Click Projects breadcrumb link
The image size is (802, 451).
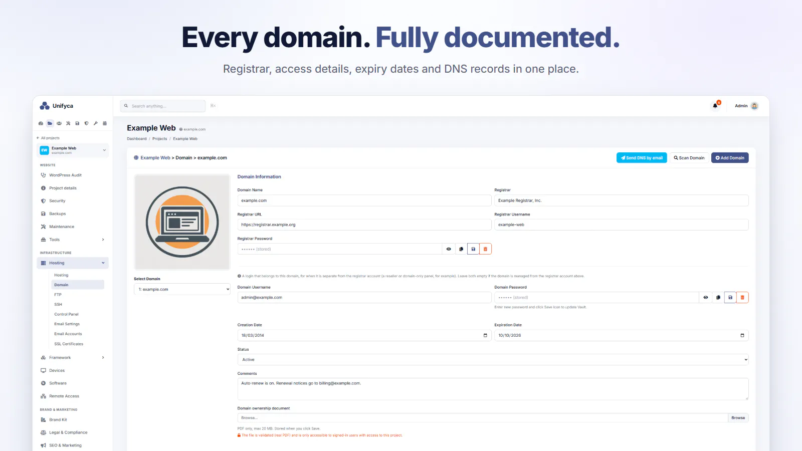click(160, 139)
